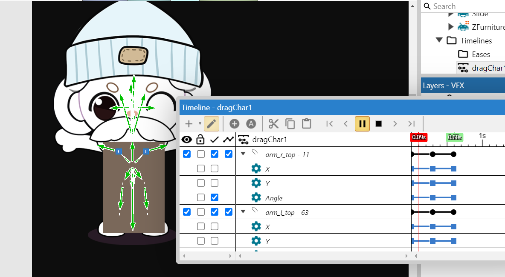This screenshot has width=505, height=277.
Task: Collapse the arm_r_top track
Action: pos(243,154)
